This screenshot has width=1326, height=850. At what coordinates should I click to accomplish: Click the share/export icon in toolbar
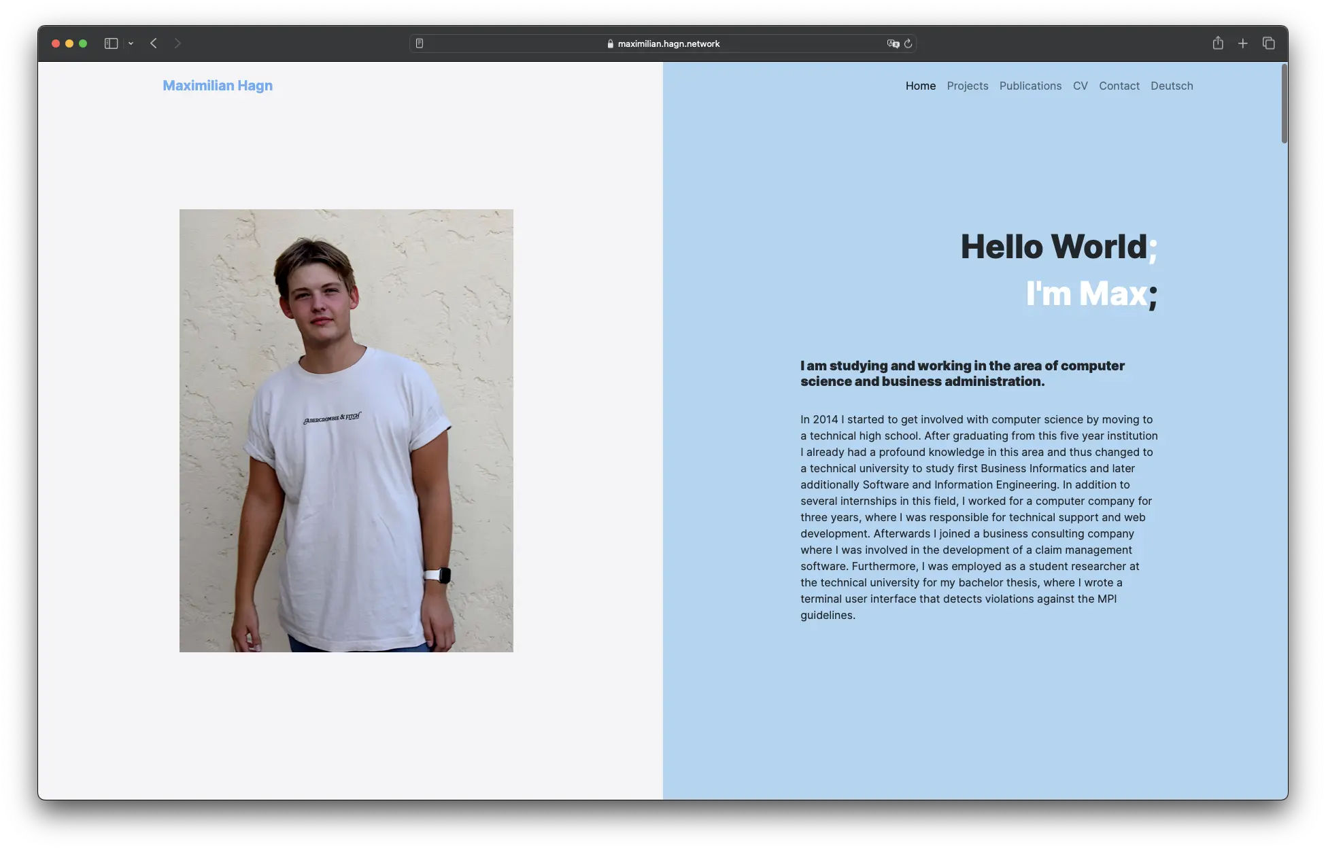(1217, 43)
